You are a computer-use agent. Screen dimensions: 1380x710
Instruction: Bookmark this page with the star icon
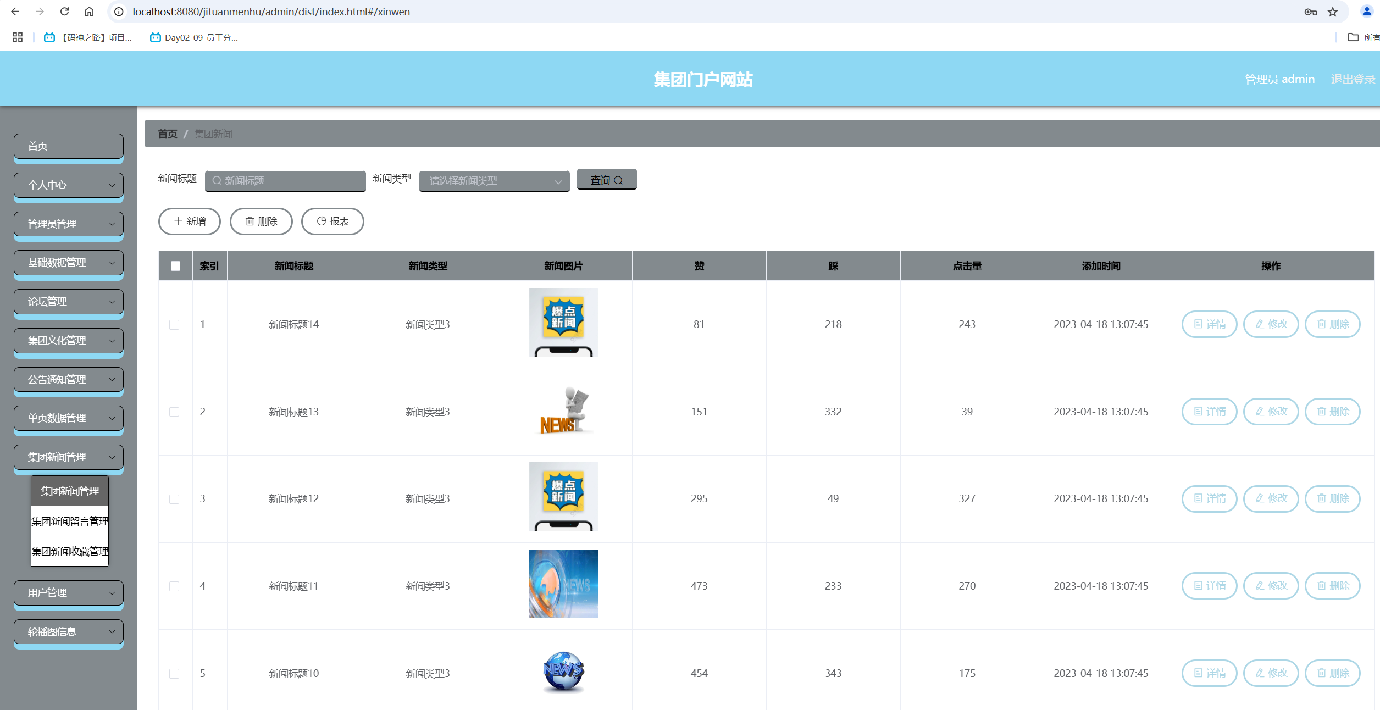pos(1333,12)
